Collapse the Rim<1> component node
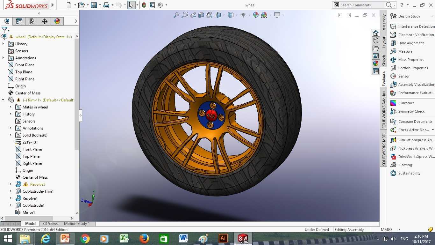 pos(3,100)
